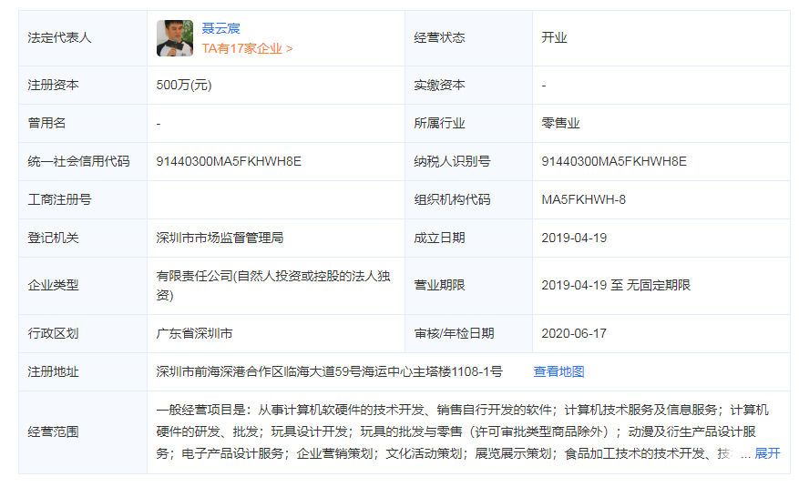Click business status value 开业
The width and height of the screenshot is (799, 487).
tap(554, 37)
